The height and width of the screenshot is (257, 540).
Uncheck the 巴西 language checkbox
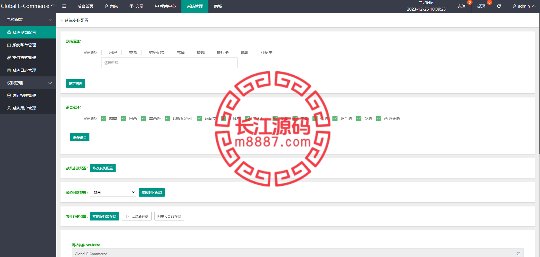click(124, 119)
